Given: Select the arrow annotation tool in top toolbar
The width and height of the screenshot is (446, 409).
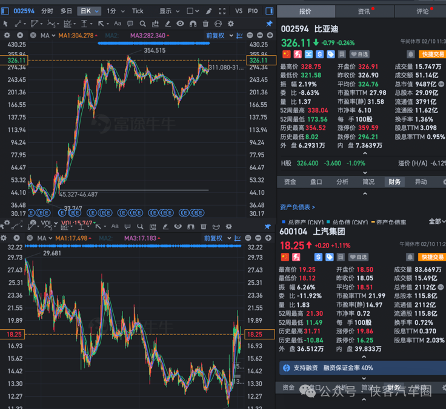Looking at the screenshot, I should (x=101, y=24).
